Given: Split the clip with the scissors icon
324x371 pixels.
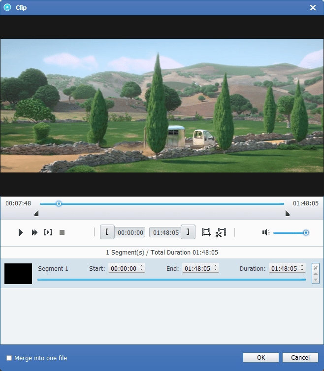Looking at the screenshot, I should point(221,232).
